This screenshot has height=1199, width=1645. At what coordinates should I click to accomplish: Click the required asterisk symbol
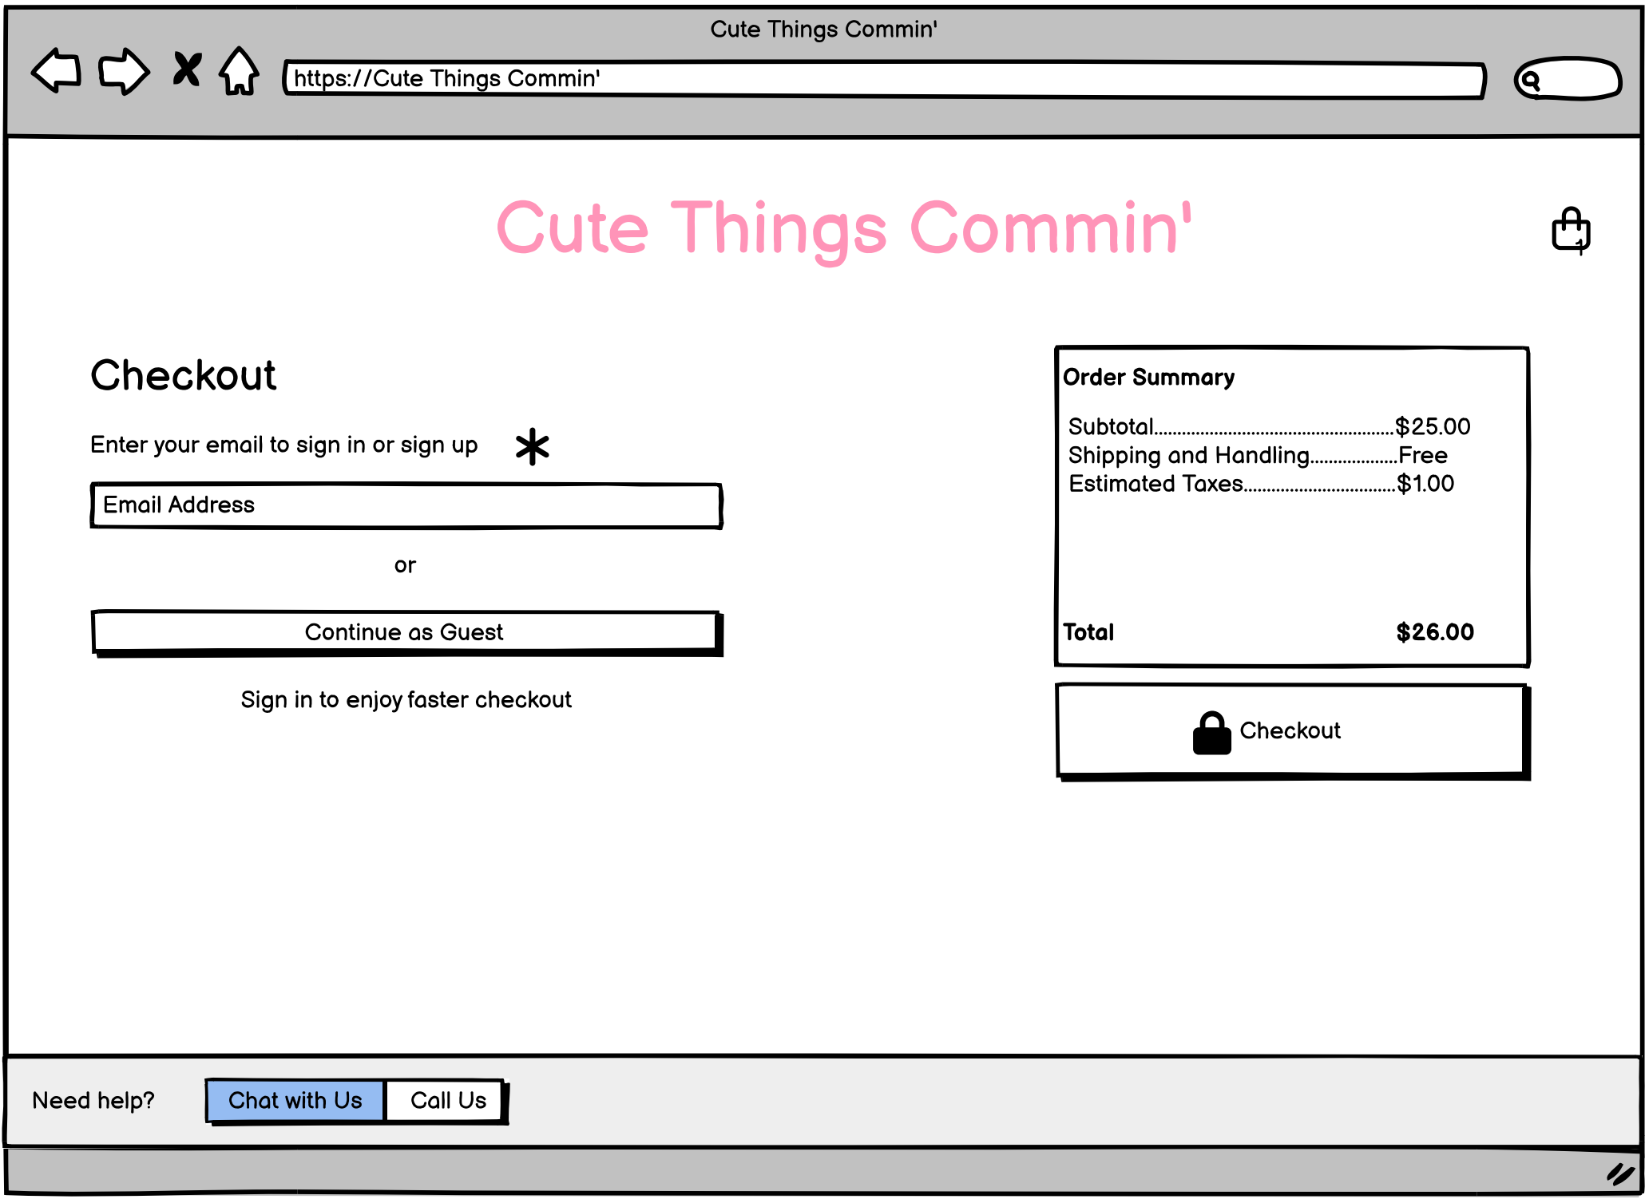[x=532, y=446]
